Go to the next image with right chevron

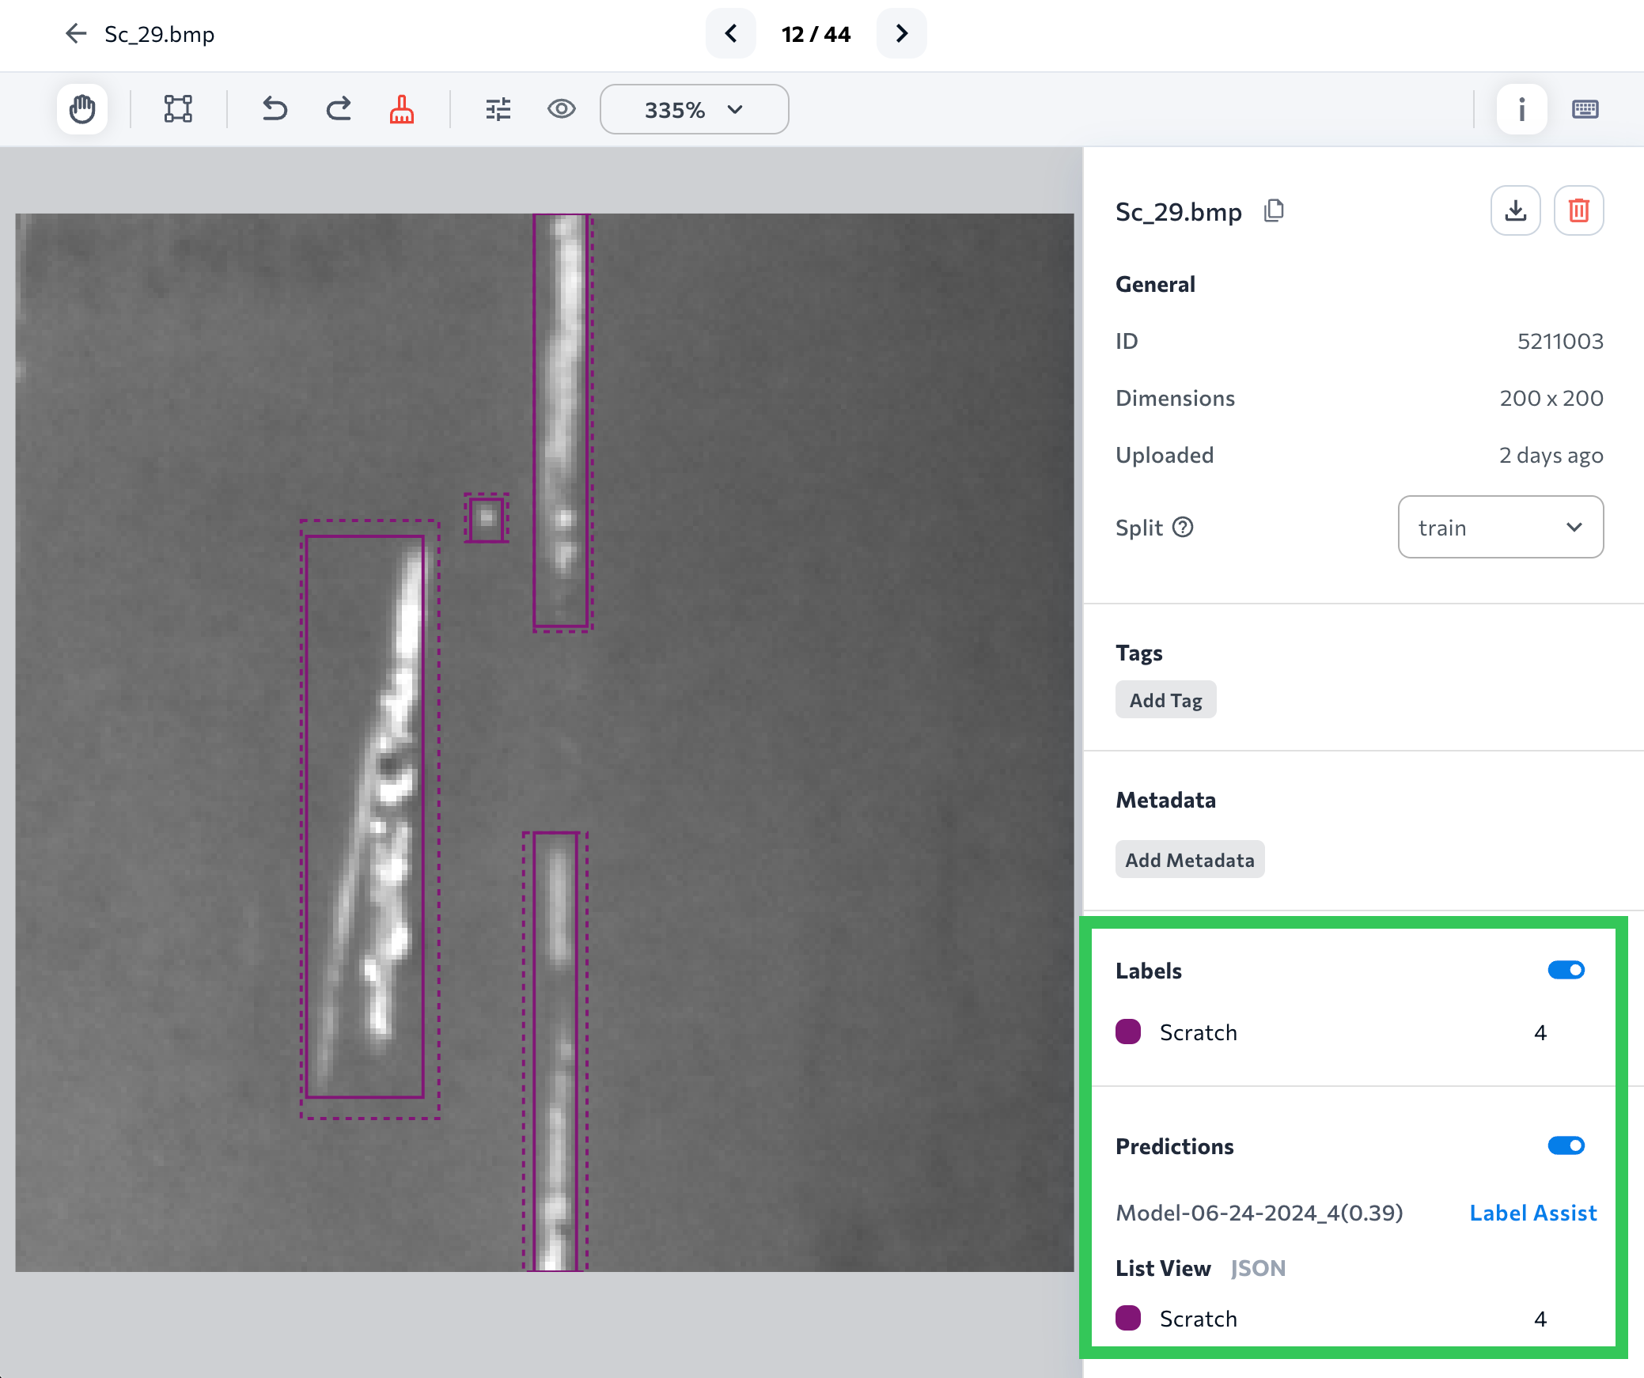coord(901,33)
